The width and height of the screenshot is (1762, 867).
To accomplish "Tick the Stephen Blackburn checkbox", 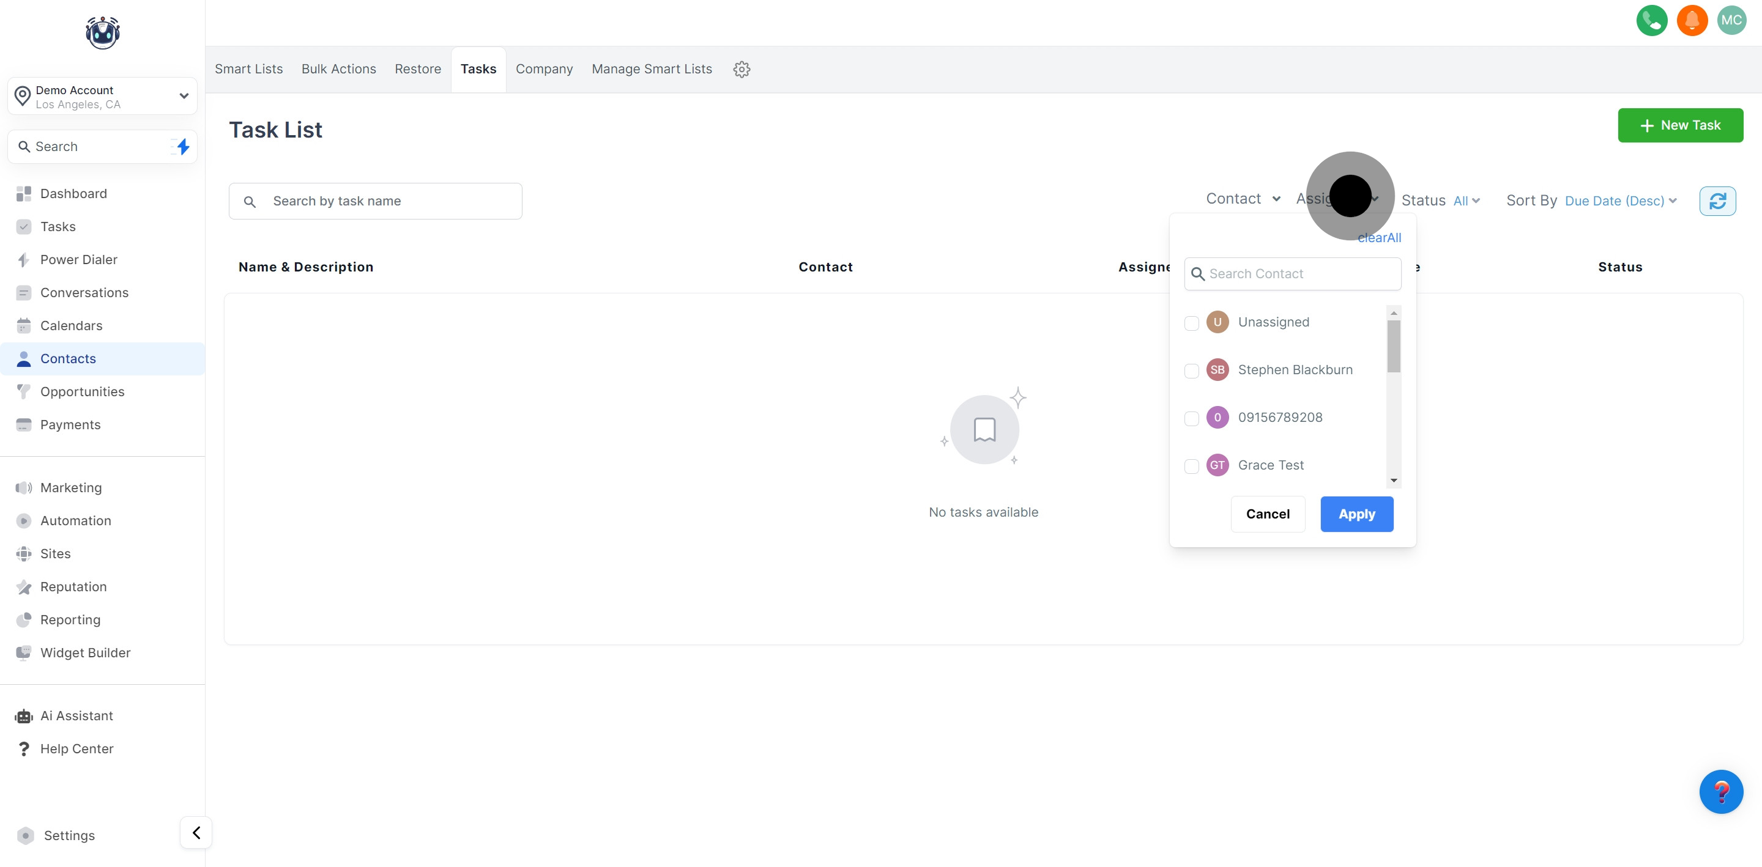I will click(1192, 371).
